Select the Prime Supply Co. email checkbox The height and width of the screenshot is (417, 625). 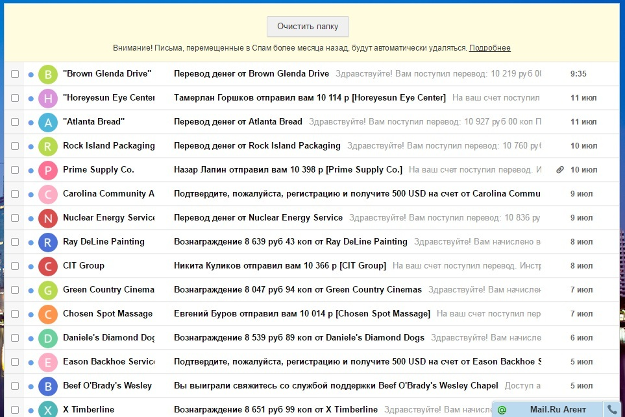click(15, 170)
